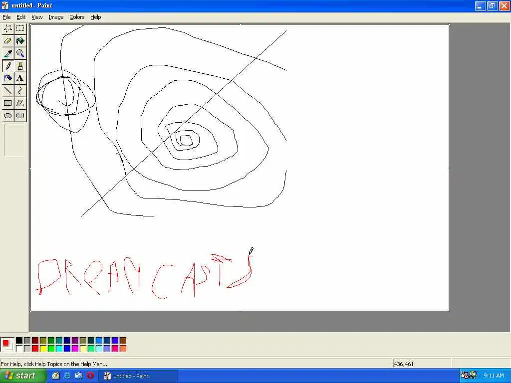This screenshot has width=511, height=383.
Task: Pick the brown color swatch
Action: tap(123, 340)
